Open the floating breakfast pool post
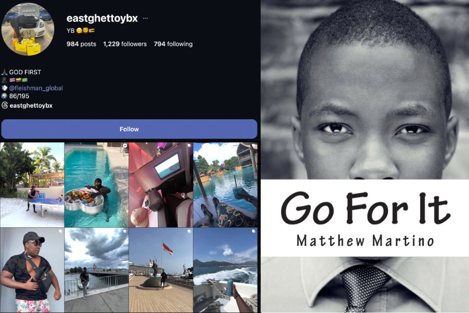Screen dimensions: 469x313 (x=96, y=185)
